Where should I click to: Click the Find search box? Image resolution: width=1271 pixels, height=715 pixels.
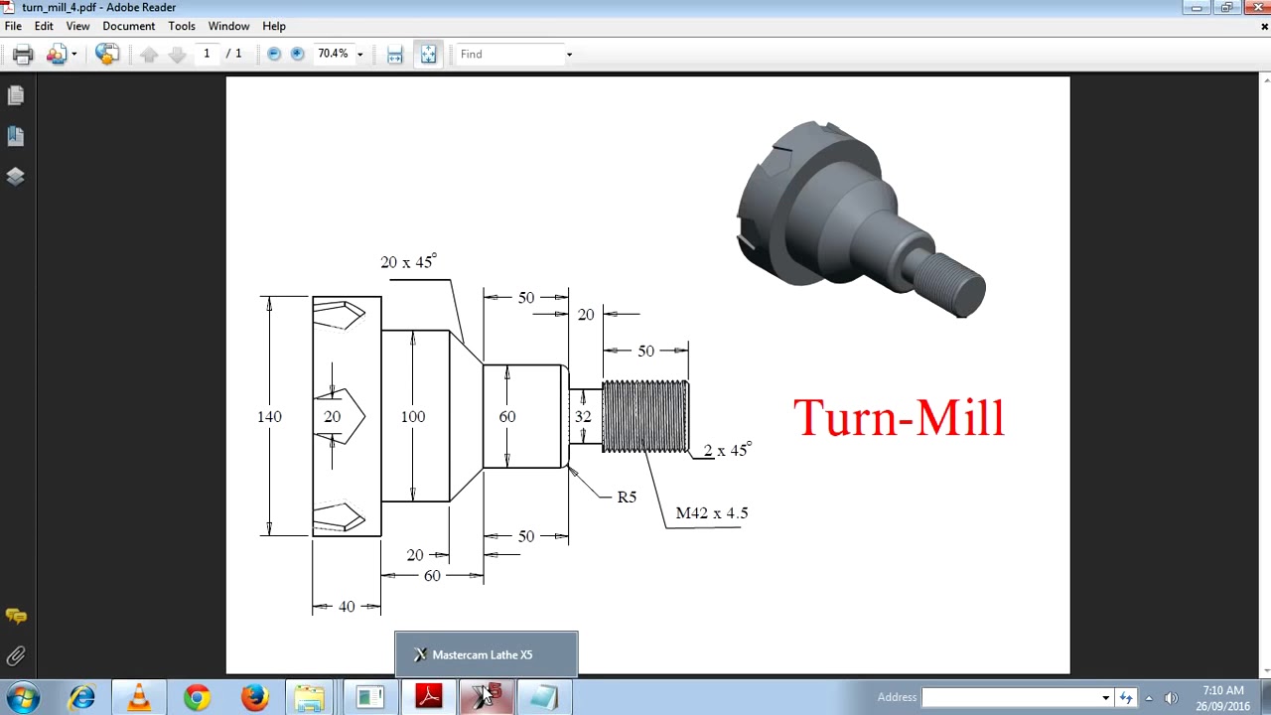tap(509, 54)
